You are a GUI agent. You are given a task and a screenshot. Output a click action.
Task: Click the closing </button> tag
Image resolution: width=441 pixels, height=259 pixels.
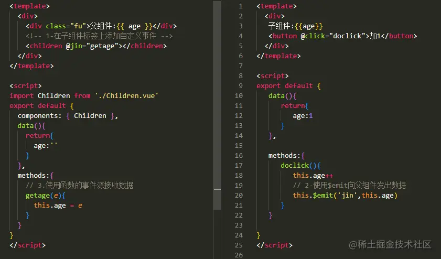399,36
